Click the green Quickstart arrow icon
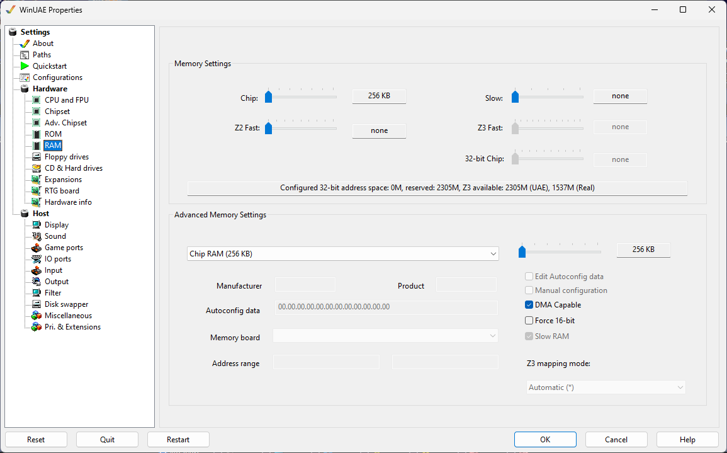727x453 pixels. pyautogui.click(x=25, y=66)
